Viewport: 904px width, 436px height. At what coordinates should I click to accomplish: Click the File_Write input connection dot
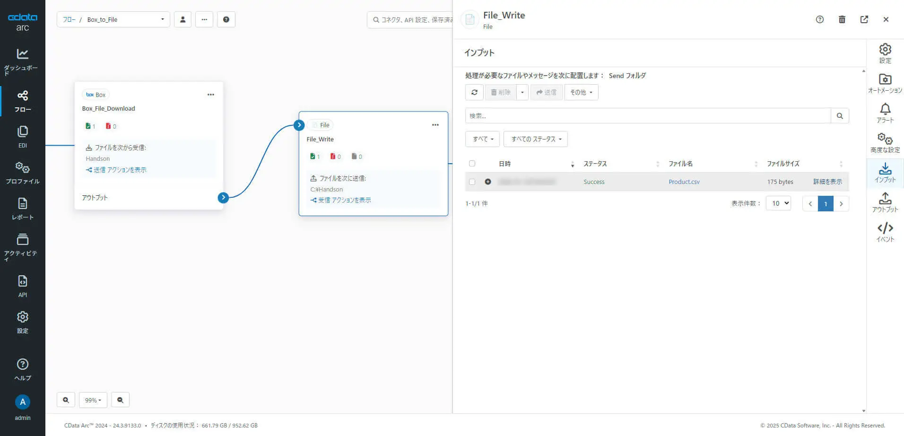pos(299,125)
